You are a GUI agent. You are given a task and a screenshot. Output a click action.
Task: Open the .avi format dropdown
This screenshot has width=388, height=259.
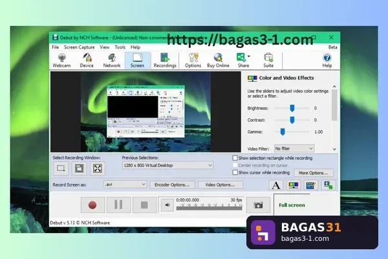click(125, 185)
